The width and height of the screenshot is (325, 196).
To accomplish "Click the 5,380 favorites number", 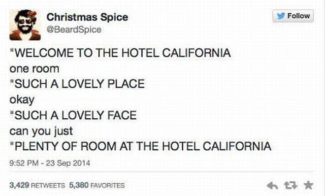I will [79, 185].
